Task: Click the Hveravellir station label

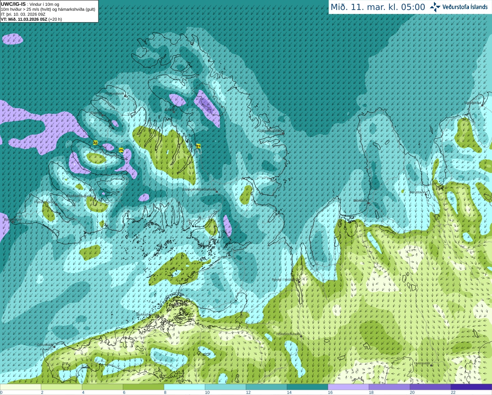Action: [x=422, y=363]
